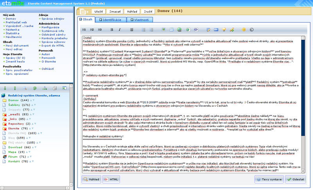Click the pencil note icon in toolbar
313x190 pixels.
click(x=208, y=29)
